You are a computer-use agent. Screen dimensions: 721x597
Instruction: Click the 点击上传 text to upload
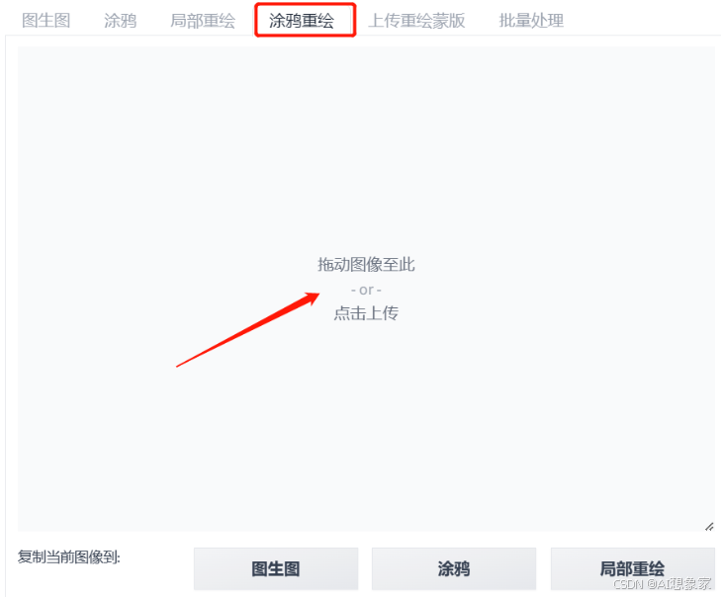click(x=366, y=313)
